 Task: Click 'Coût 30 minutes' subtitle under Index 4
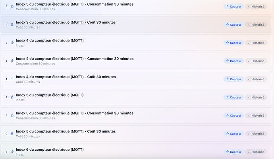pos(28,82)
